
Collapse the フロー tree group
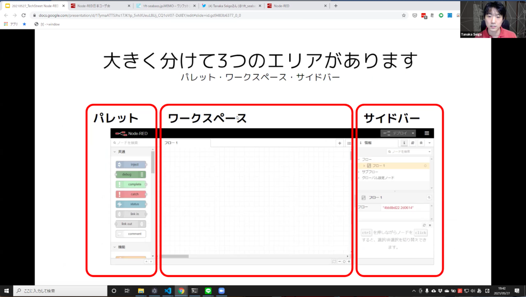pyautogui.click(x=359, y=160)
